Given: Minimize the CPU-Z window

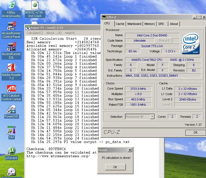Looking at the screenshot, I should coord(194,17).
